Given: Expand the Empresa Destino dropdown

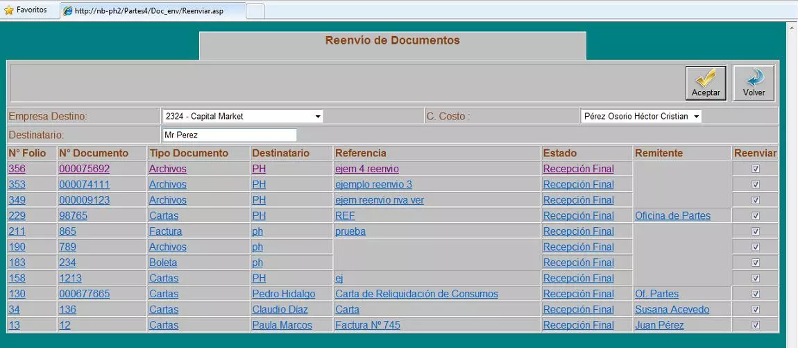Looking at the screenshot, I should click(x=318, y=117).
